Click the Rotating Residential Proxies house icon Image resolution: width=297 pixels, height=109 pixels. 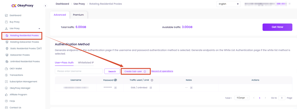7,35
